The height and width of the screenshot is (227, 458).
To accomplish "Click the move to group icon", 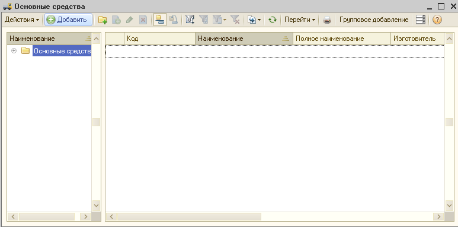I will click(174, 20).
